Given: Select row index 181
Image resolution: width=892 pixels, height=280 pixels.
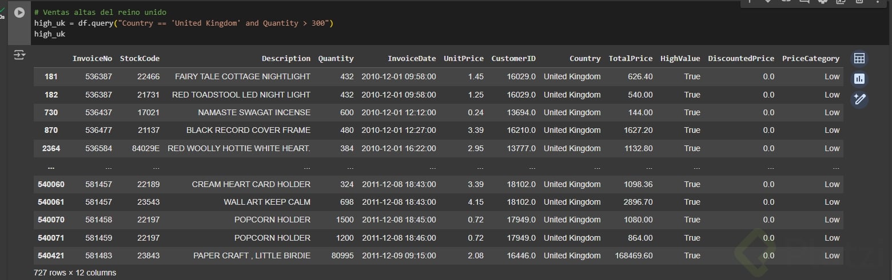Looking at the screenshot, I should [51, 76].
